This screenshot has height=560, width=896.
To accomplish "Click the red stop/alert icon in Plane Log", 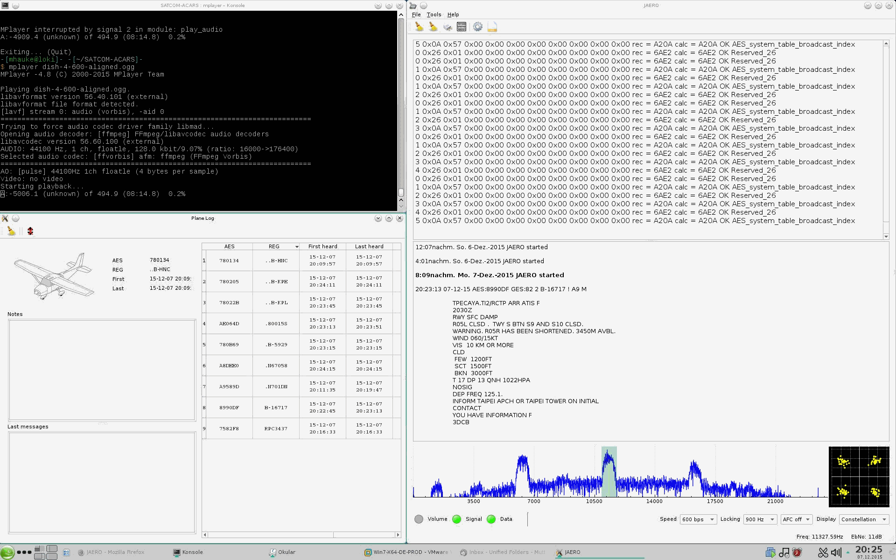I will pyautogui.click(x=30, y=231).
